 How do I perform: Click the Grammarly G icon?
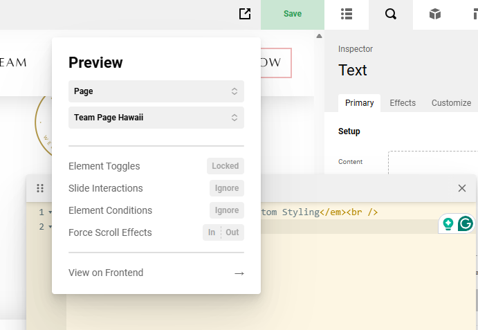pos(465,223)
